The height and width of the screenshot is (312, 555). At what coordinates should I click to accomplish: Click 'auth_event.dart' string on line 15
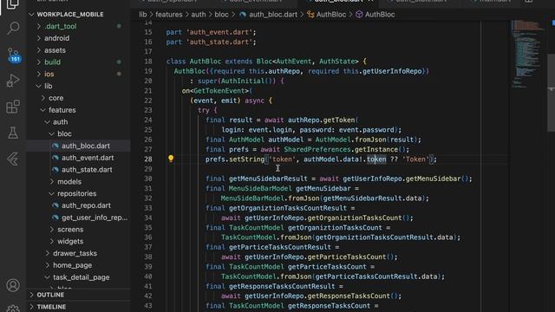pos(219,32)
